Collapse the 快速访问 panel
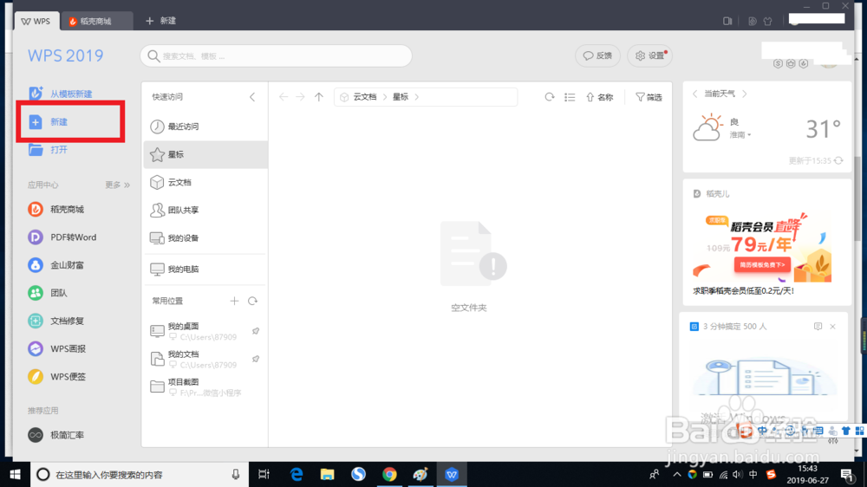This screenshot has height=487, width=867. pyautogui.click(x=252, y=97)
